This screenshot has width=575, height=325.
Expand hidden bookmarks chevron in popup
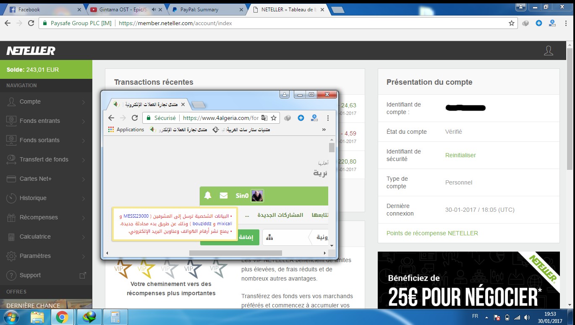point(324,130)
